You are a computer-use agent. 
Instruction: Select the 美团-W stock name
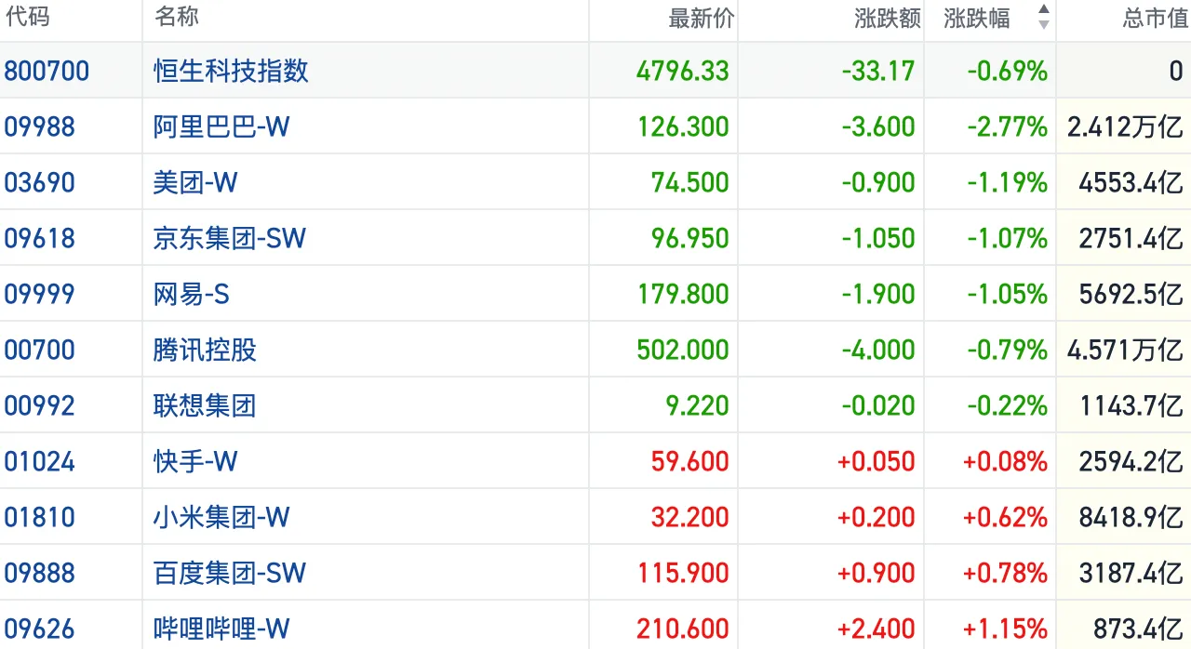(x=195, y=182)
